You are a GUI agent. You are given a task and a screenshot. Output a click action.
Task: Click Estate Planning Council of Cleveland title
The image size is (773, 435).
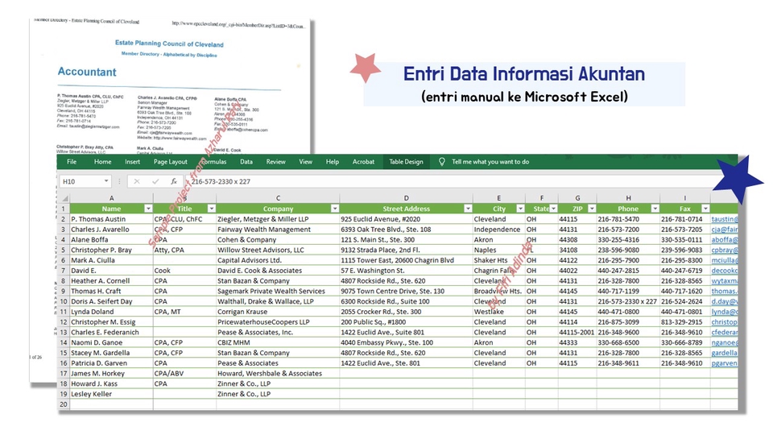(169, 43)
